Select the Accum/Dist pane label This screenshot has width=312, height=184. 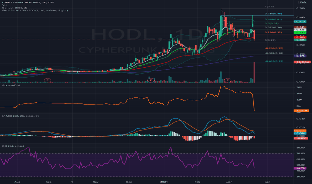11,85
